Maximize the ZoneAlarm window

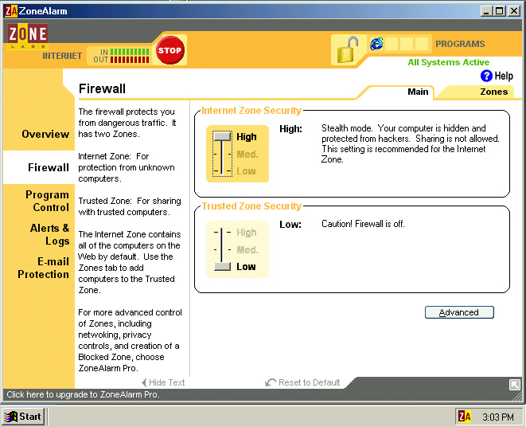pyautogui.click(x=500, y=11)
